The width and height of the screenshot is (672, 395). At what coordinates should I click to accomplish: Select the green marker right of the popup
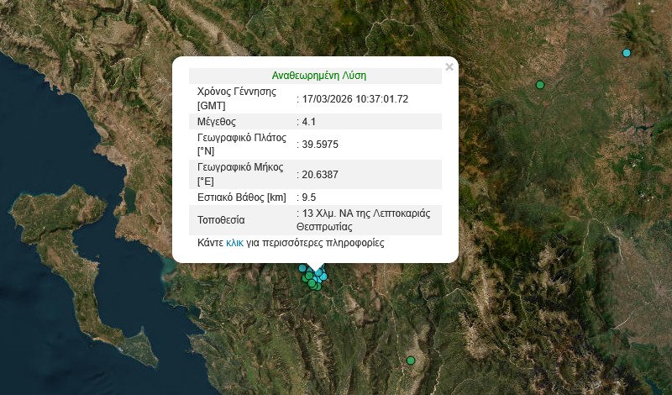click(540, 85)
